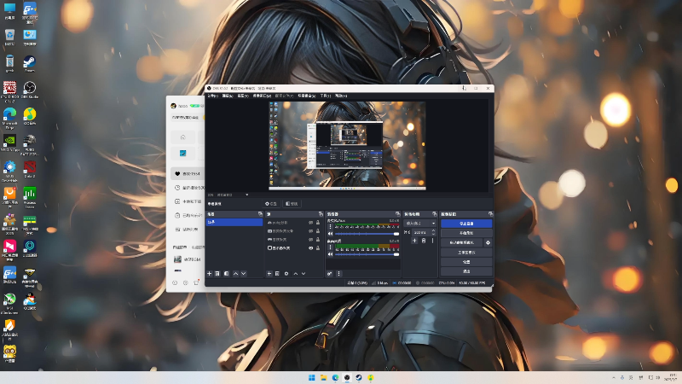
Task: Move the scene up with the arrow
Action: [x=236, y=273]
